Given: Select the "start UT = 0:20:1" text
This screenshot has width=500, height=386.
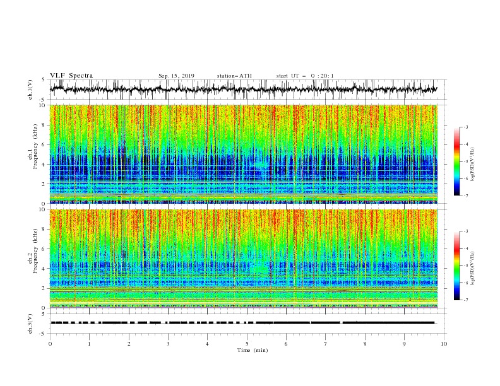Looking at the screenshot, I should (305, 76).
